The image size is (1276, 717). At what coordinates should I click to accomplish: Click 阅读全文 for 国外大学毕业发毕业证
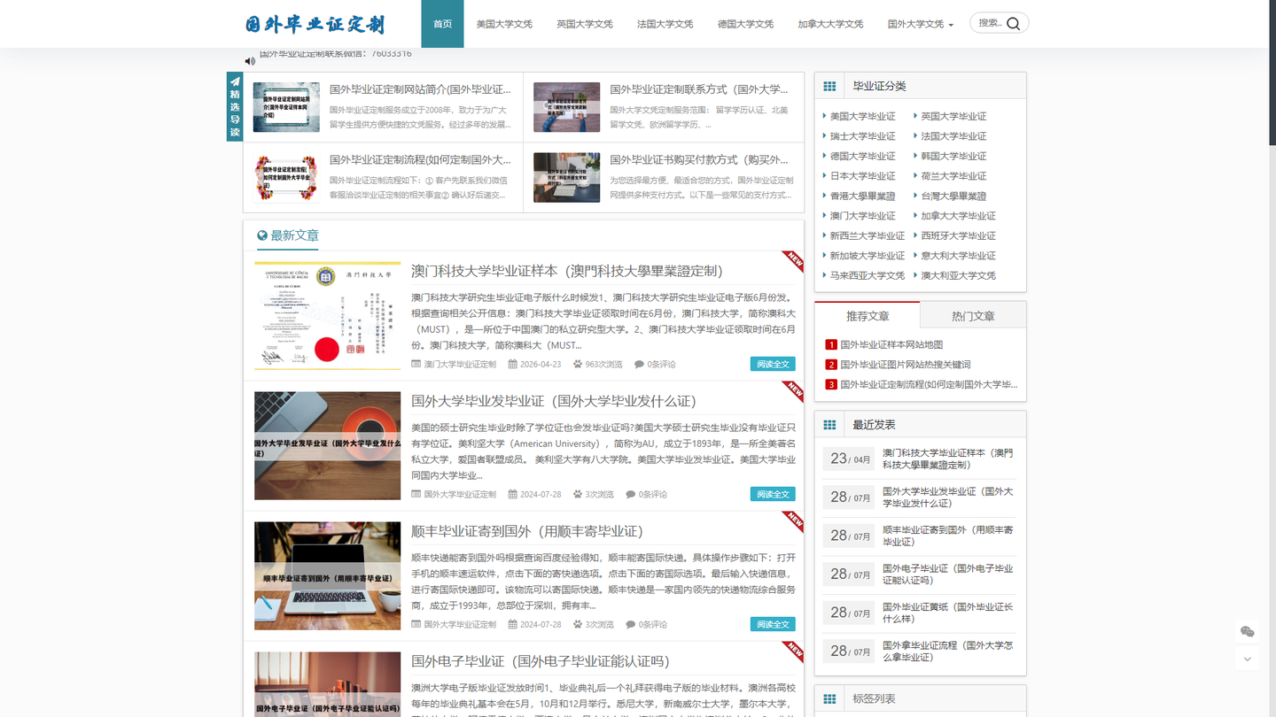(x=773, y=494)
